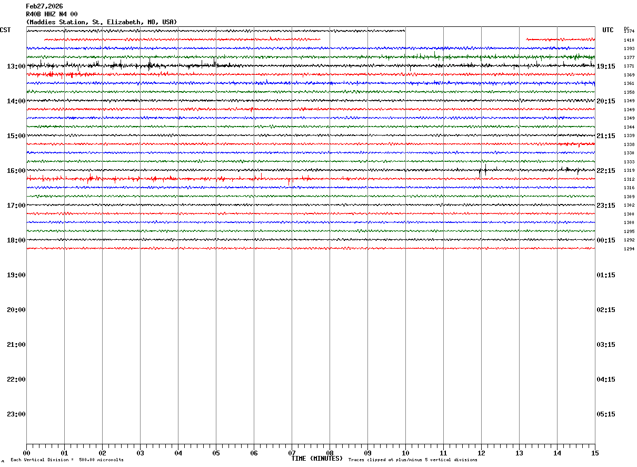
Task: Click the DC offset value 1339
Action: [x=629, y=135]
